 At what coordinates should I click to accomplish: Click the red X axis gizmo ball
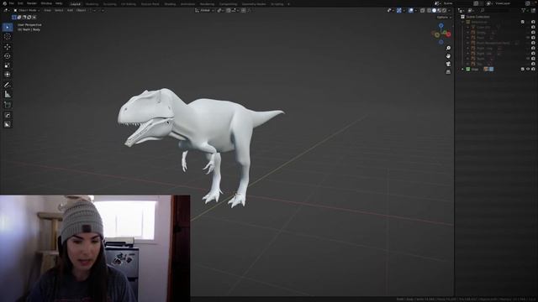pyautogui.click(x=448, y=34)
